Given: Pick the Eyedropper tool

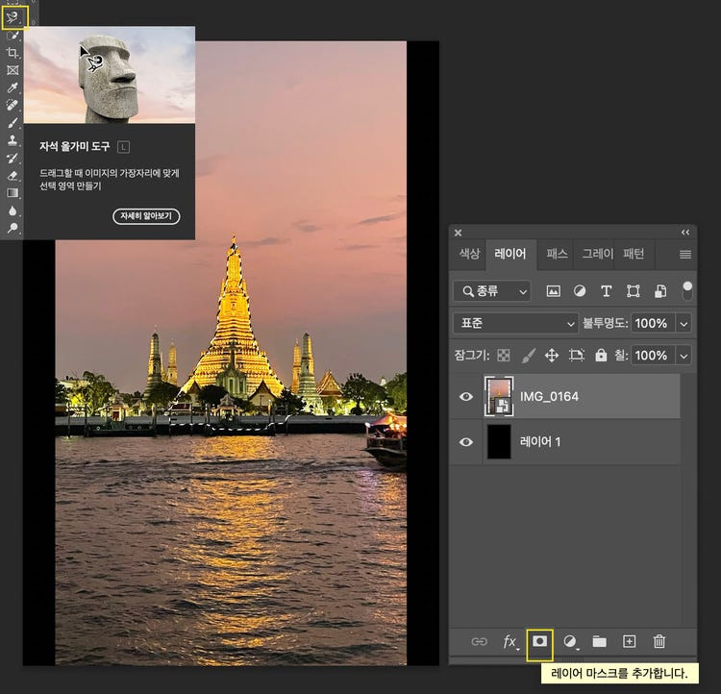Looking at the screenshot, I should [x=12, y=88].
